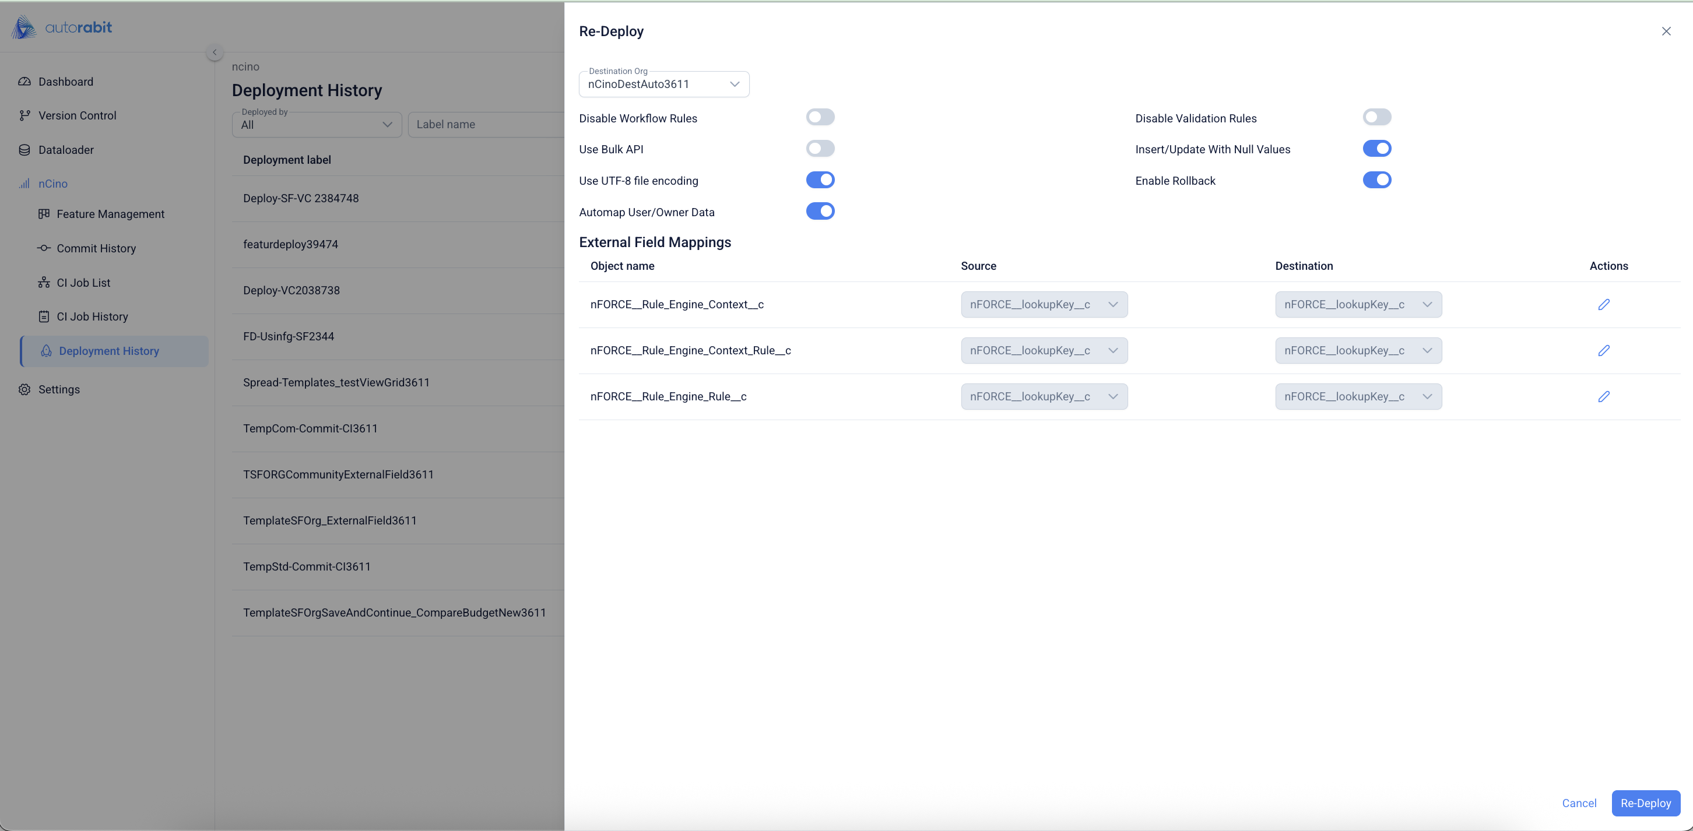Turn off Enable Rollback toggle

click(1376, 180)
